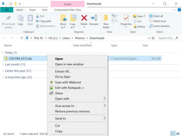
Task: Click the quick access New folder icon
Action: pyautogui.click(x=15, y=4)
